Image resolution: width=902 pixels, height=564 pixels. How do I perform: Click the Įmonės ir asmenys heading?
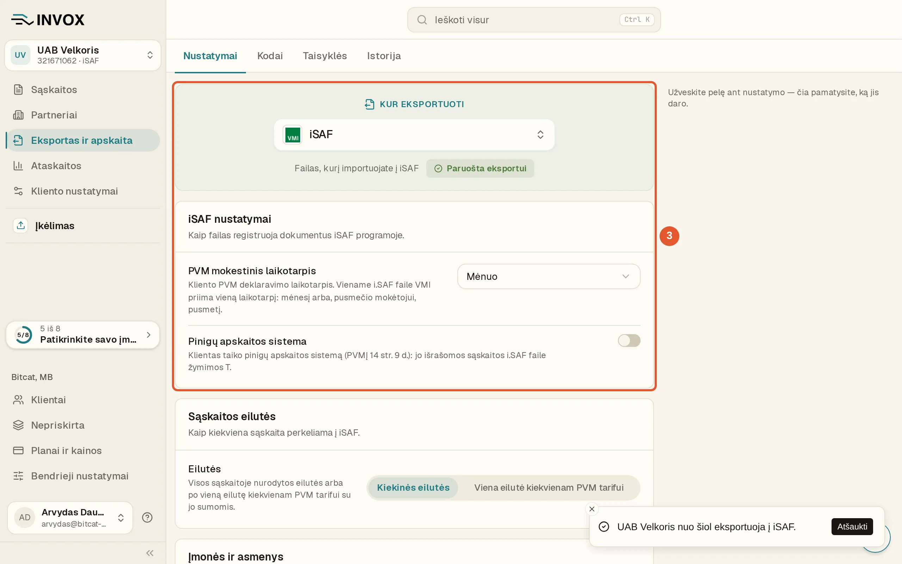[x=236, y=557]
